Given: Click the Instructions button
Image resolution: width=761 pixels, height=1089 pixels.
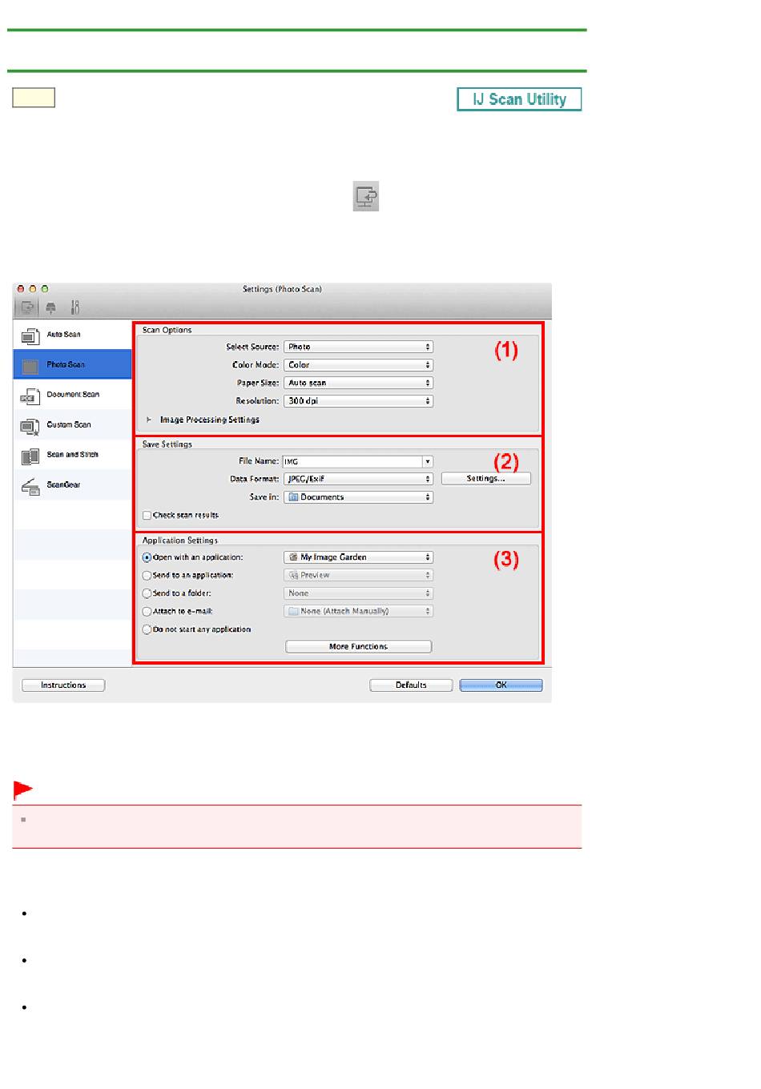Looking at the screenshot, I should 63,685.
